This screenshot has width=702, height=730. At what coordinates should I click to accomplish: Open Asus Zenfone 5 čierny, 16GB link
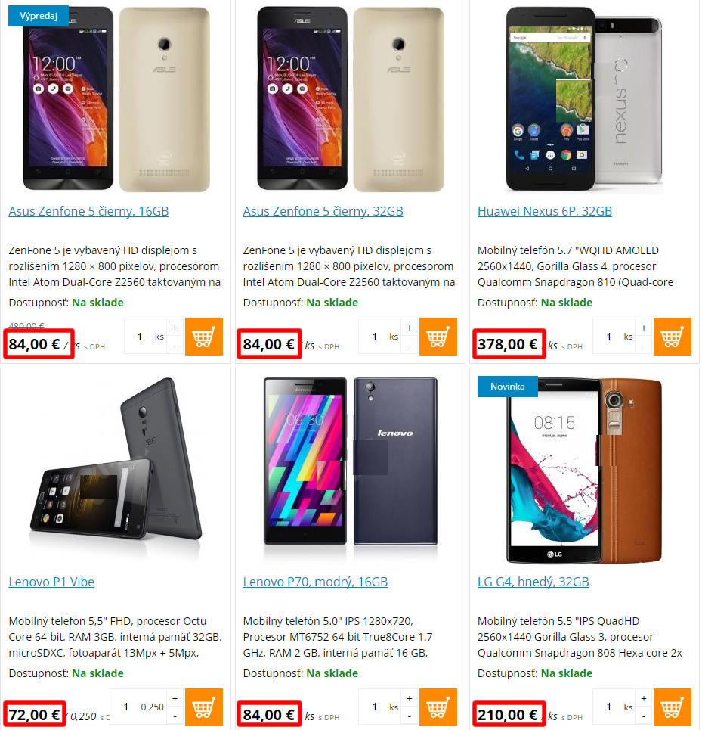88,211
